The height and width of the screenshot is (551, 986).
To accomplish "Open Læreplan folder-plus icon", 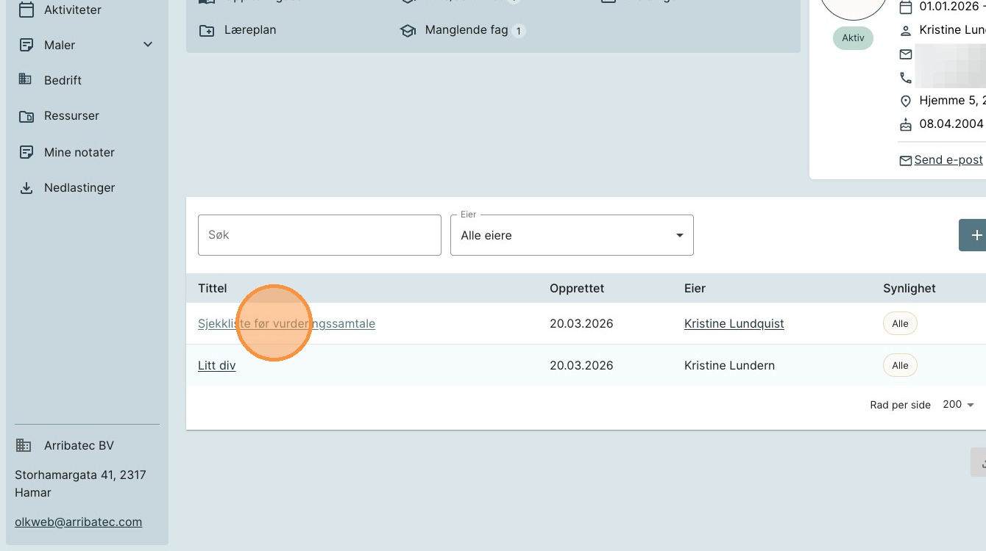I will (x=207, y=31).
